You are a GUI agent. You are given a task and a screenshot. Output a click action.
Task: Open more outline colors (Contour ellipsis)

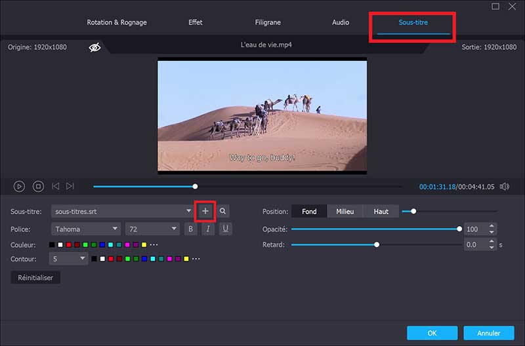click(x=196, y=259)
